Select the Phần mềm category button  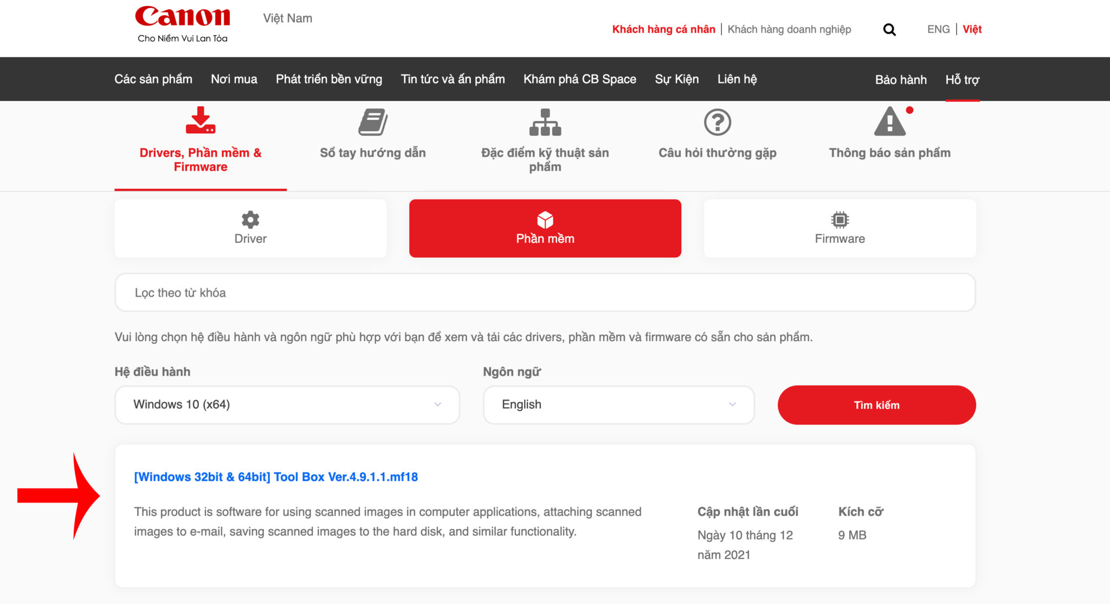coord(545,228)
